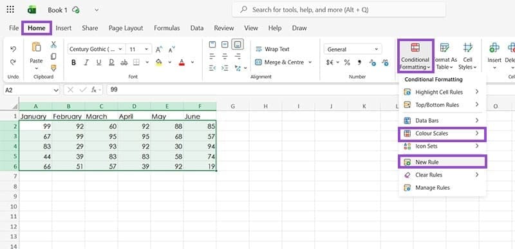This screenshot has height=249, width=515.
Task: Set Bottom Align vertical alignment
Action: (x=238, y=44)
